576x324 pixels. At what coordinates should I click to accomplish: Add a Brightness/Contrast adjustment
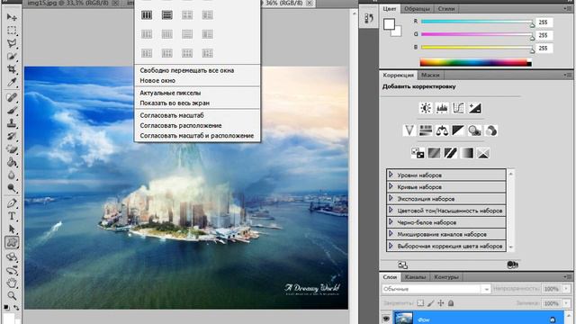[x=426, y=108]
